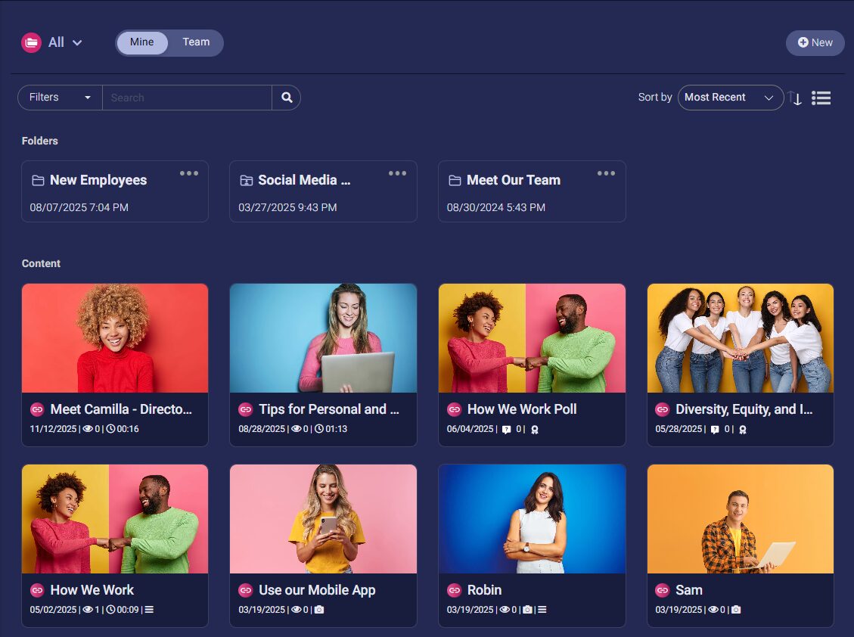Open the Sam video thumbnail
854x637 pixels.
point(740,519)
